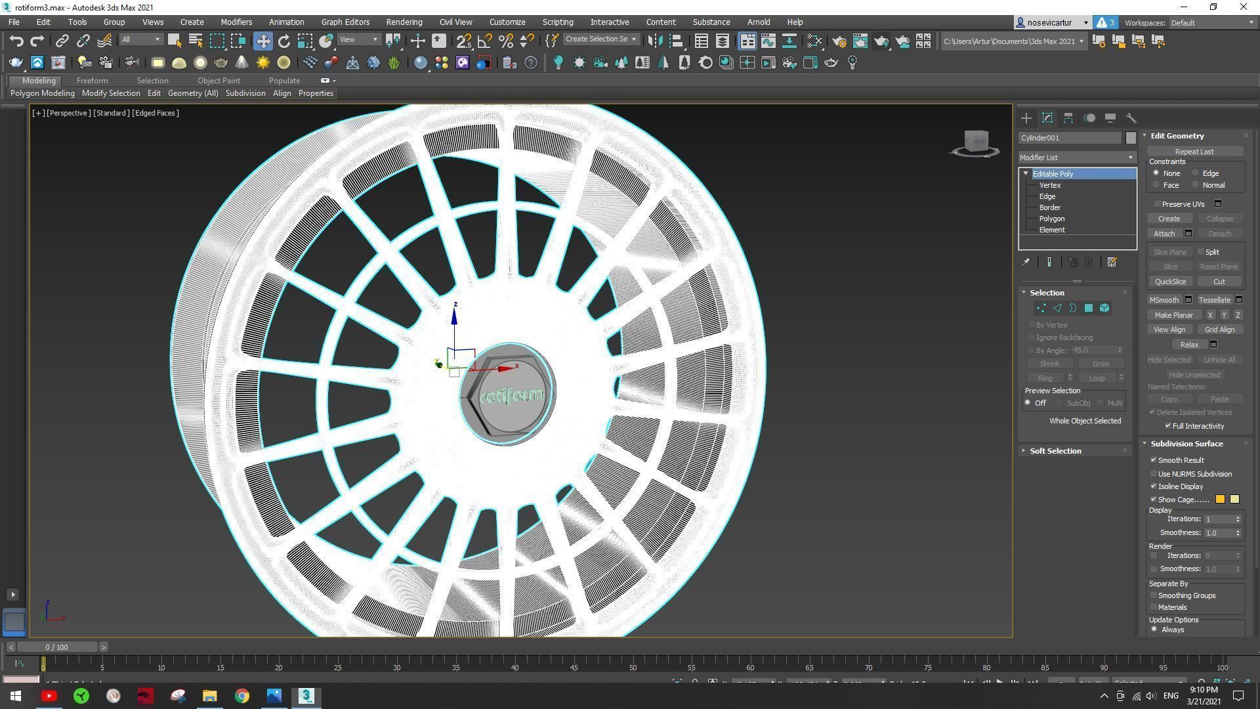Switch to the Freeform ribbon tab

tap(92, 80)
